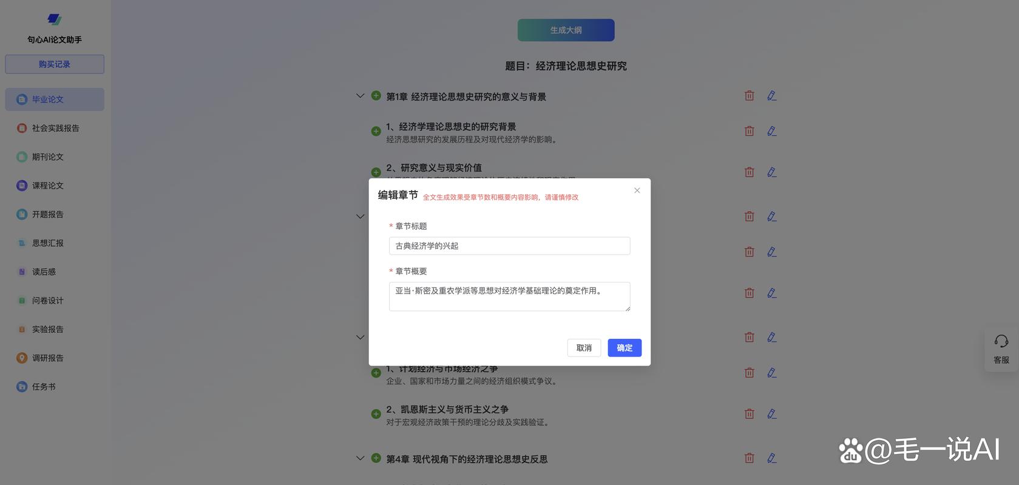Click green plus beside 计划经济与市场经济之争
The height and width of the screenshot is (485, 1019).
[x=376, y=373]
